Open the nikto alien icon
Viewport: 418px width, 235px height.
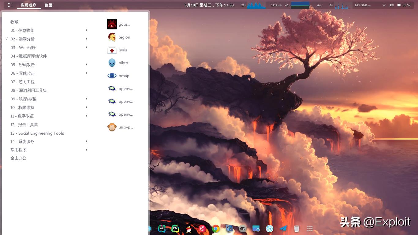(x=120, y=63)
